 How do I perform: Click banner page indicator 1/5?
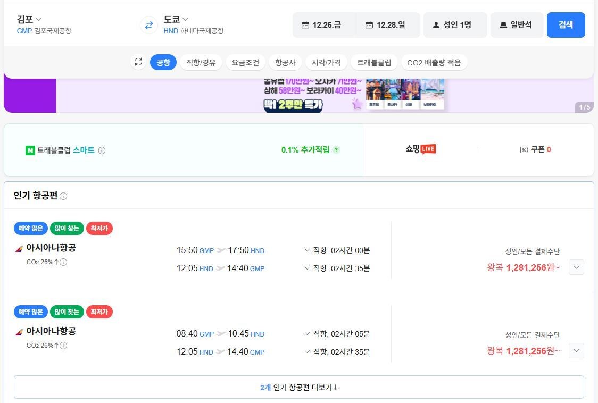[x=584, y=107]
